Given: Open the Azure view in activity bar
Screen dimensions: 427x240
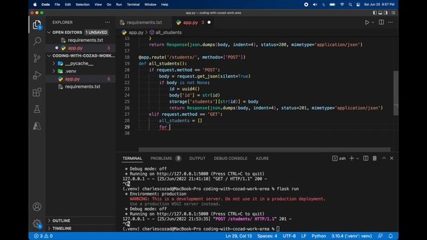Looking at the screenshot, I should (x=37, y=126).
